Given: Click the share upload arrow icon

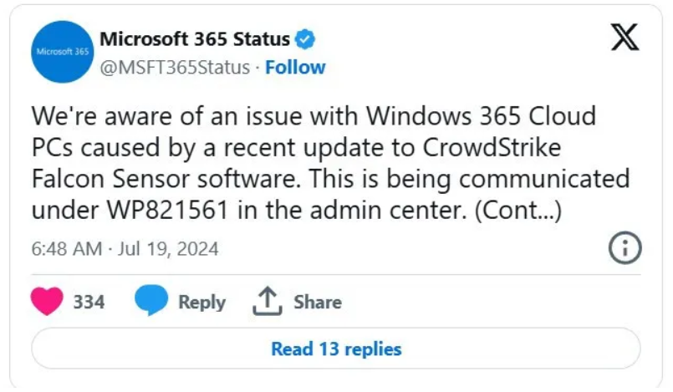Looking at the screenshot, I should [268, 301].
